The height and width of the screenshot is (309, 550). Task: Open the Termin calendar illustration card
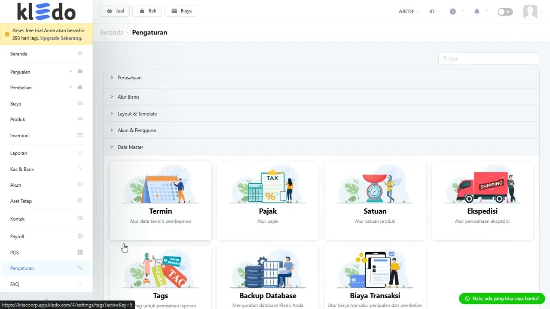pyautogui.click(x=161, y=200)
